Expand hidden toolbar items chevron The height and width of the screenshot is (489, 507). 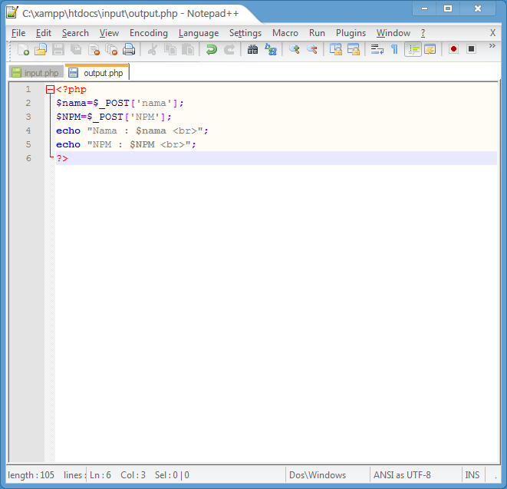[x=492, y=46]
